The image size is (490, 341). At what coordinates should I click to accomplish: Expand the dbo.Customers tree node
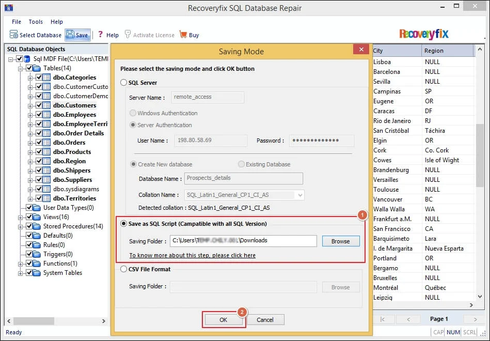pyautogui.click(x=30, y=106)
